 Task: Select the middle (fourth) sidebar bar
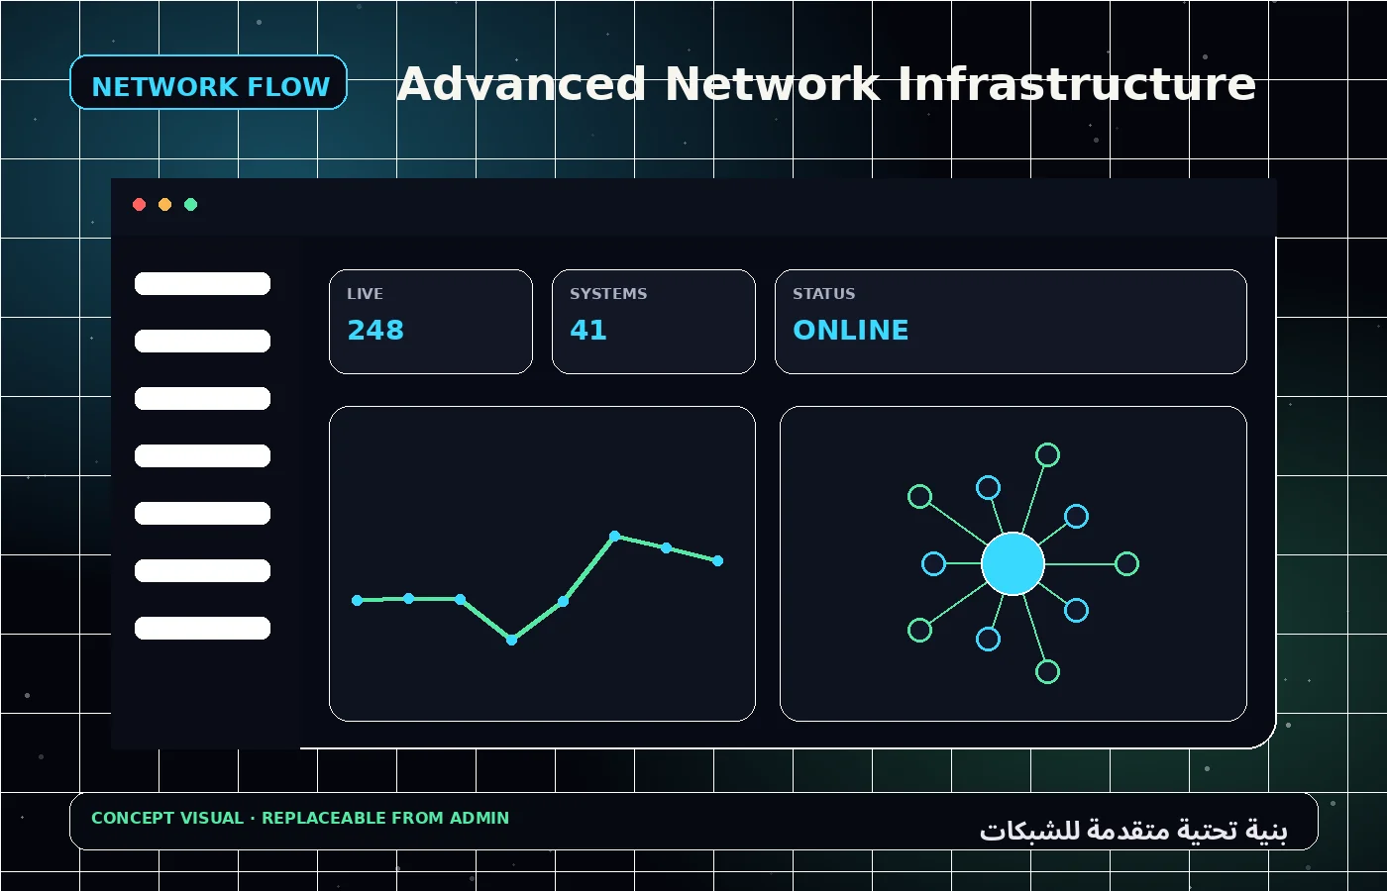(x=202, y=456)
